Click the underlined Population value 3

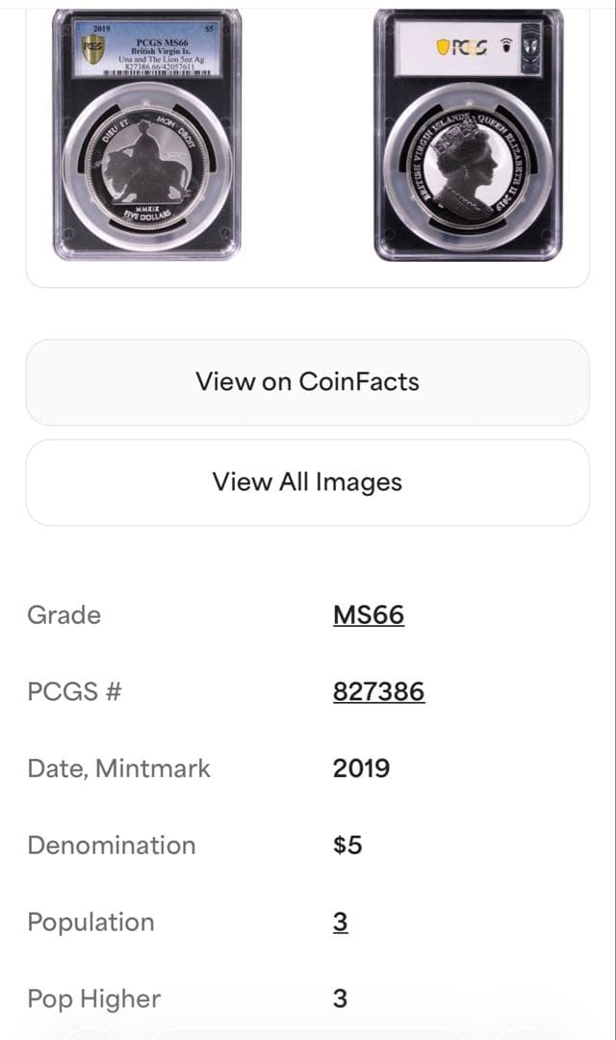pyautogui.click(x=340, y=923)
